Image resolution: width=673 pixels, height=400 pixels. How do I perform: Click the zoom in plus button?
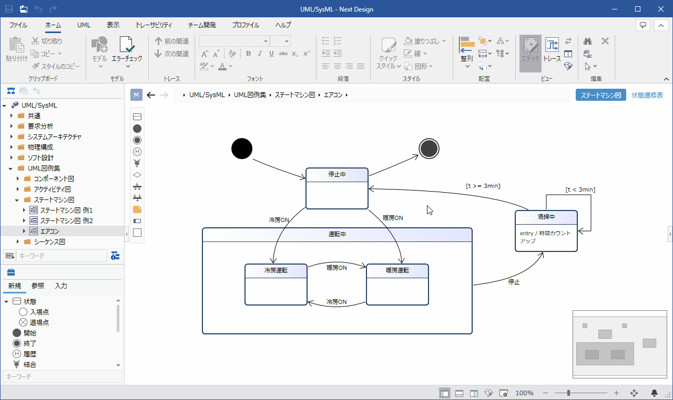[617, 393]
